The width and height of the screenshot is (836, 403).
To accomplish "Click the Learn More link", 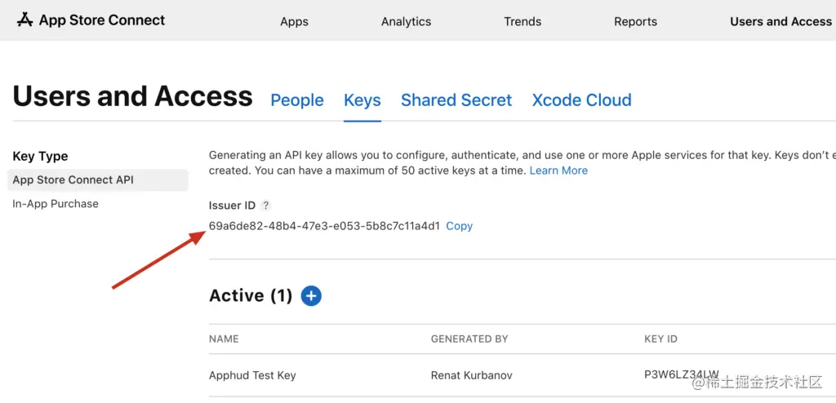I will 558,170.
